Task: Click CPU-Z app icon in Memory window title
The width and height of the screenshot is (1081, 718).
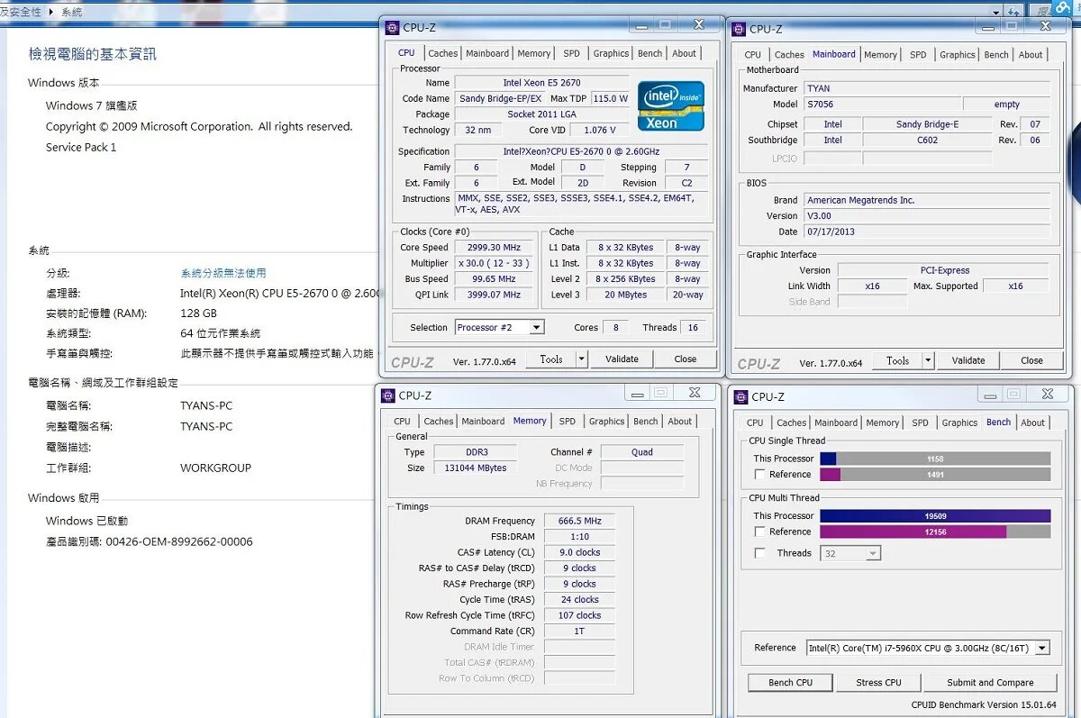Action: [x=388, y=395]
